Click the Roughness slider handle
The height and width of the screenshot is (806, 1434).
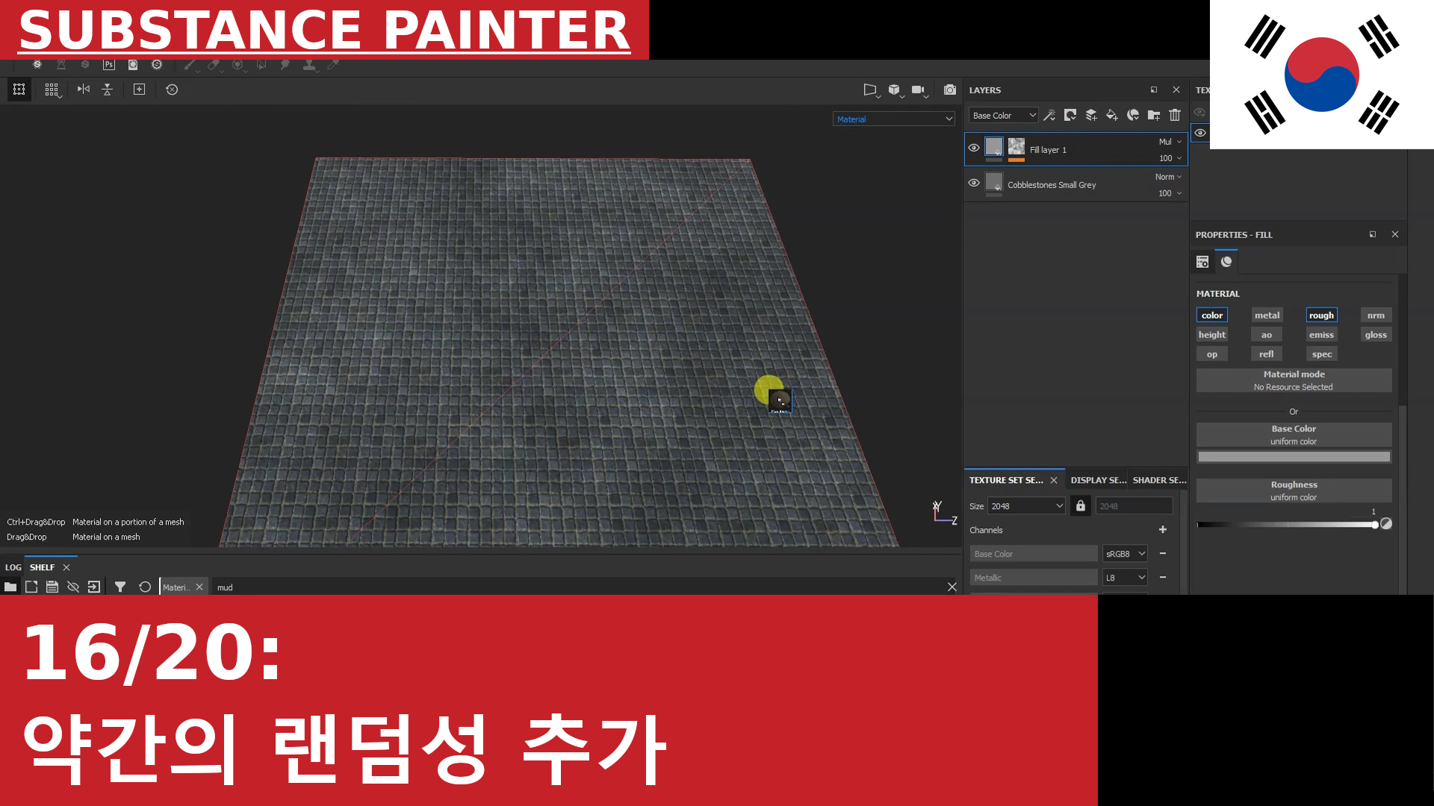click(x=1375, y=525)
